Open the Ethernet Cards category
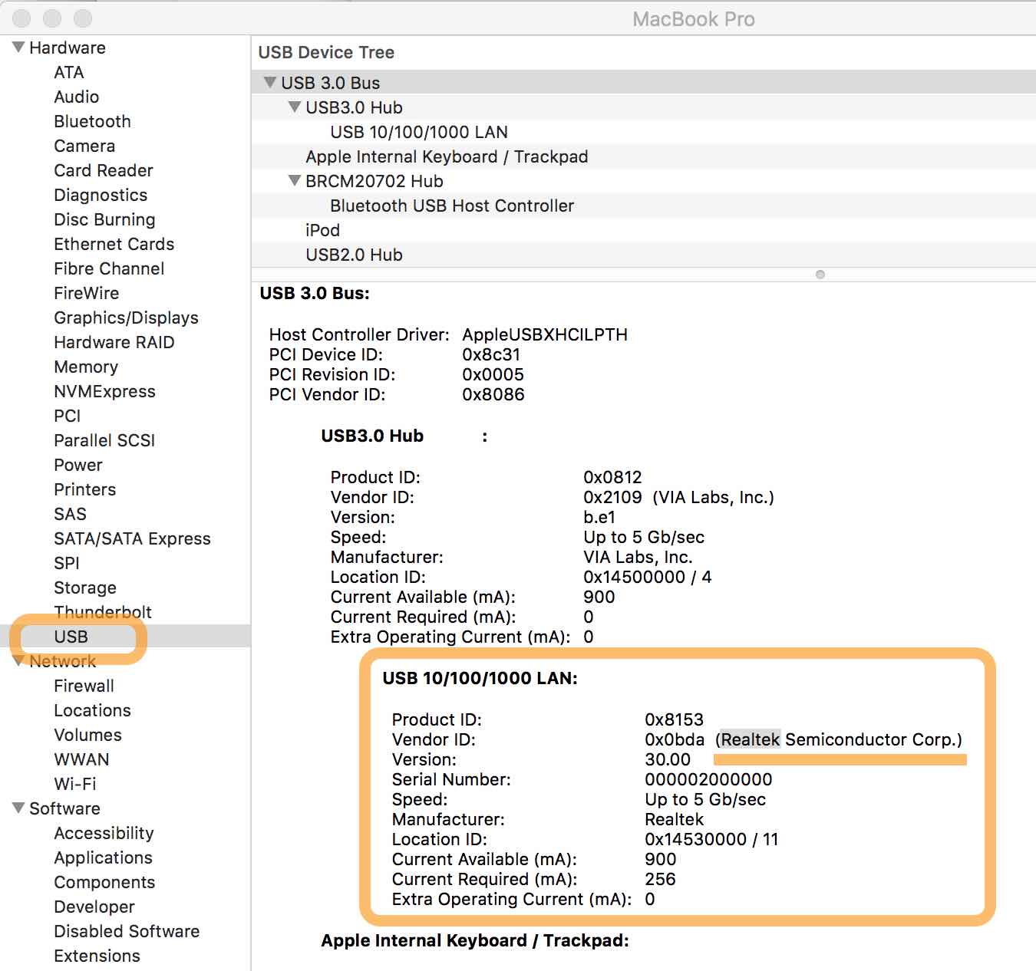Image resolution: width=1036 pixels, height=971 pixels. pos(114,244)
